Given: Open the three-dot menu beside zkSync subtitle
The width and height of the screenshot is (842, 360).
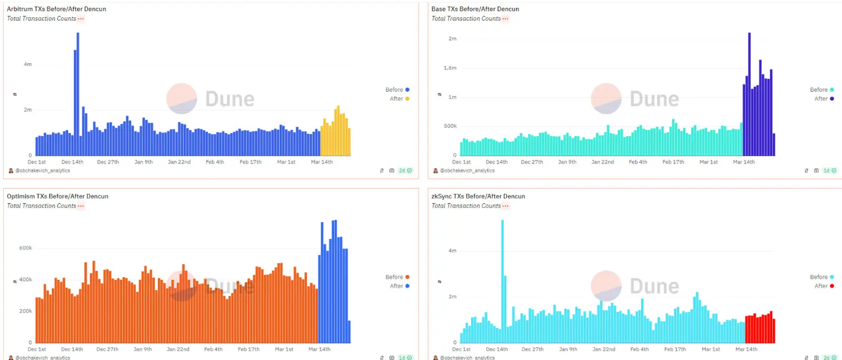Looking at the screenshot, I should click(505, 206).
